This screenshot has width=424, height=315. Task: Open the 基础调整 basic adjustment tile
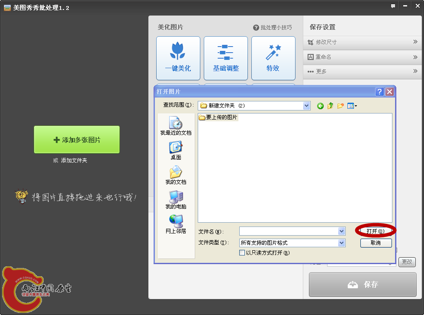pyautogui.click(x=226, y=58)
